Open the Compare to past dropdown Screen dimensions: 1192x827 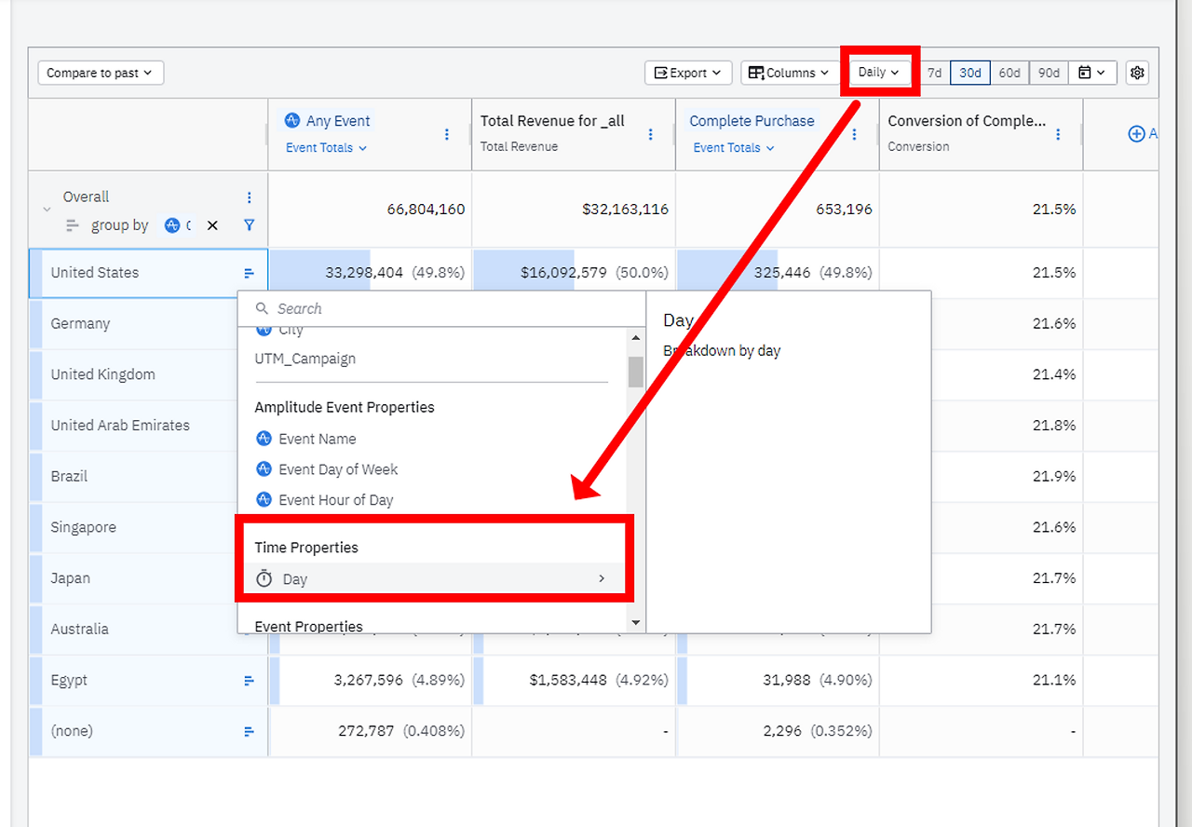coord(101,73)
